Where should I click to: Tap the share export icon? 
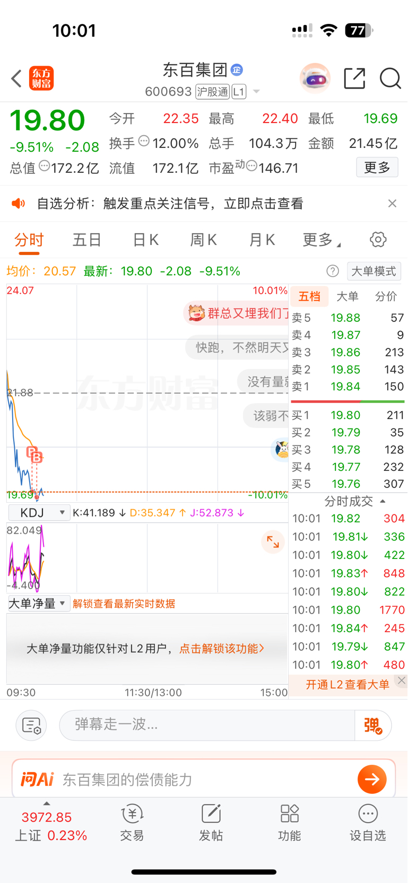(354, 78)
